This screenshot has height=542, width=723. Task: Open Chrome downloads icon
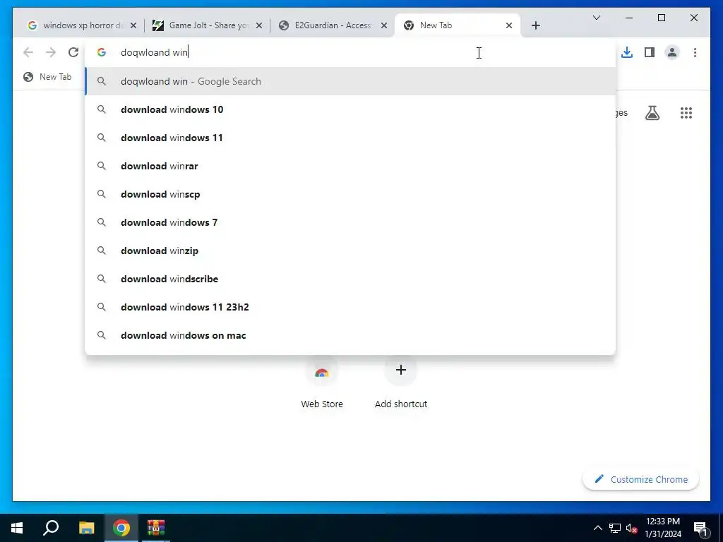tap(627, 52)
